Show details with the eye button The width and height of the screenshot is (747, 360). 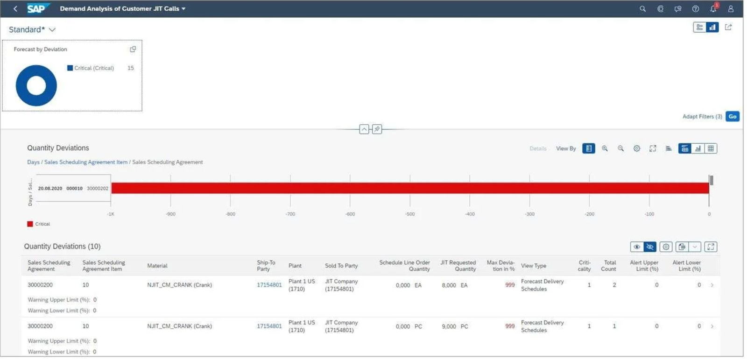[637, 247]
